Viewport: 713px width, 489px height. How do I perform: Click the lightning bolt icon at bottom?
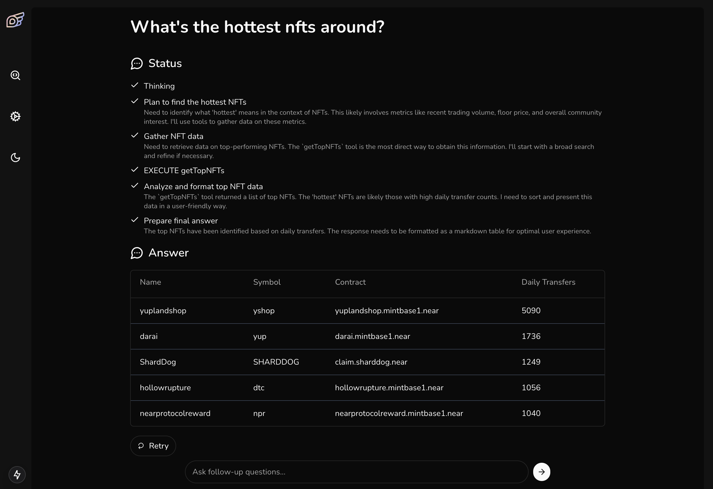17,474
